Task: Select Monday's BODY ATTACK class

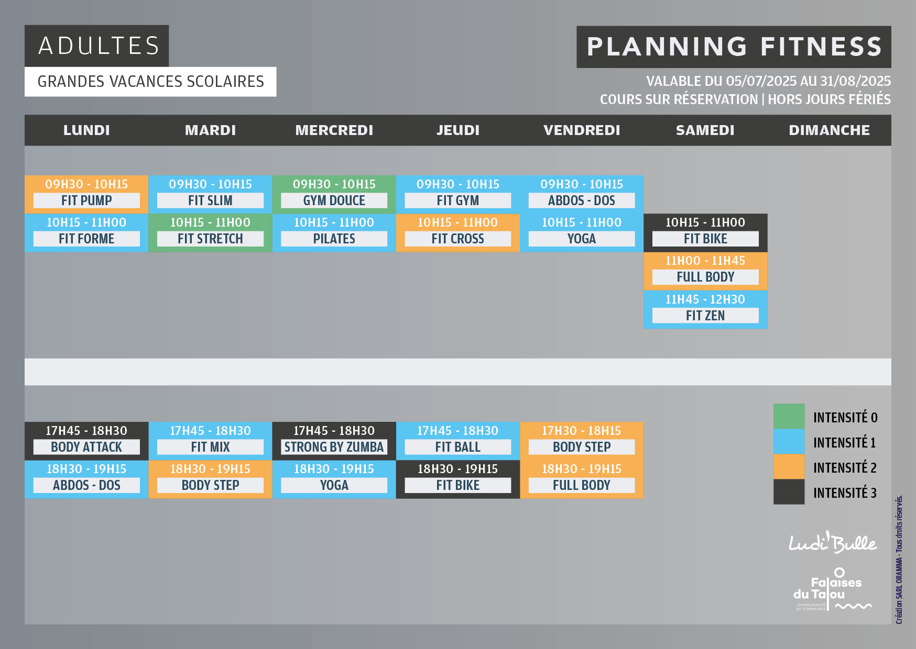Action: coord(86,441)
